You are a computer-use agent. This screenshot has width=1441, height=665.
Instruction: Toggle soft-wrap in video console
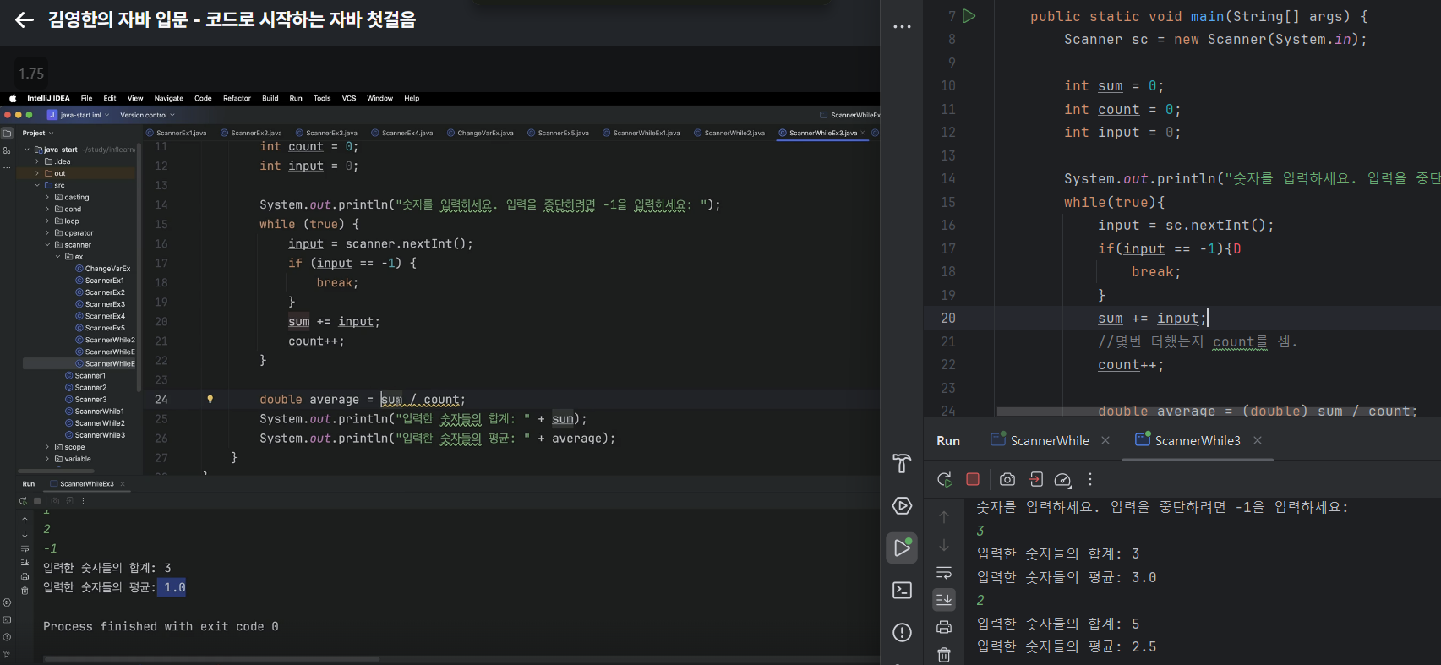(x=25, y=548)
